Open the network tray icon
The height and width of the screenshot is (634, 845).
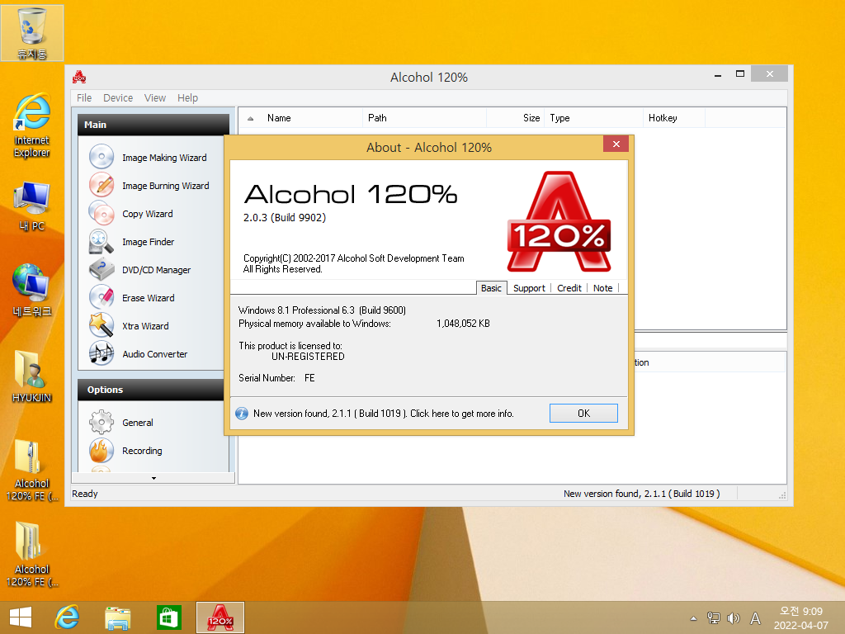(x=714, y=617)
